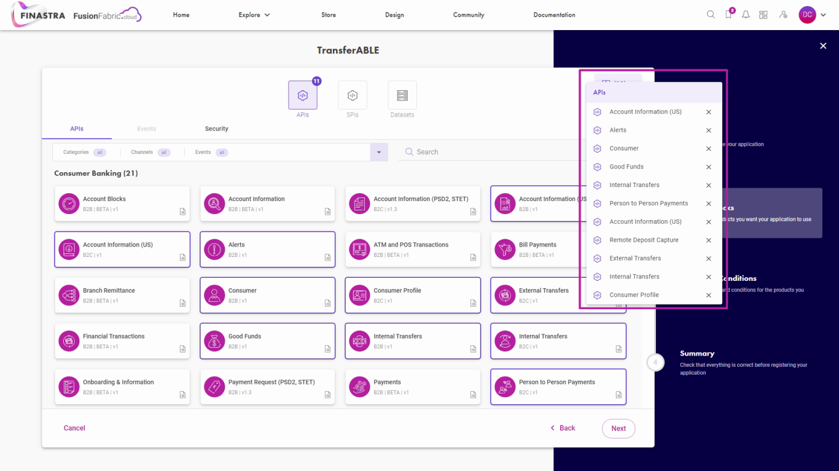The width and height of the screenshot is (839, 471).
Task: Remove Consumer from selected APIs list
Action: 709,148
